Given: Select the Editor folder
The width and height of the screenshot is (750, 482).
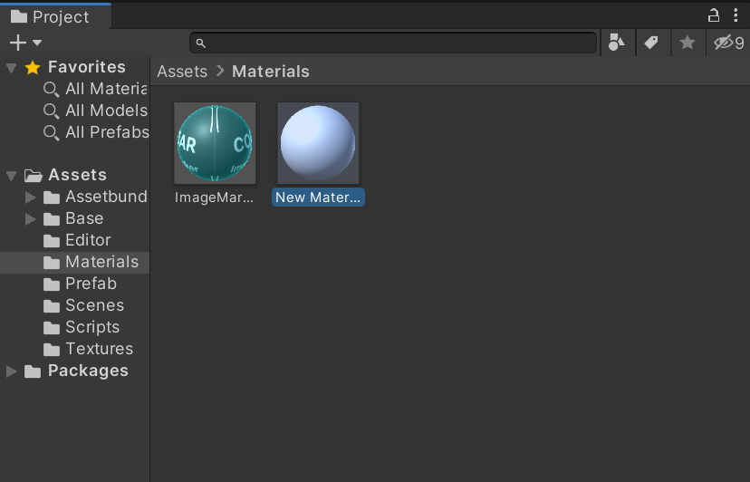Looking at the screenshot, I should point(88,240).
